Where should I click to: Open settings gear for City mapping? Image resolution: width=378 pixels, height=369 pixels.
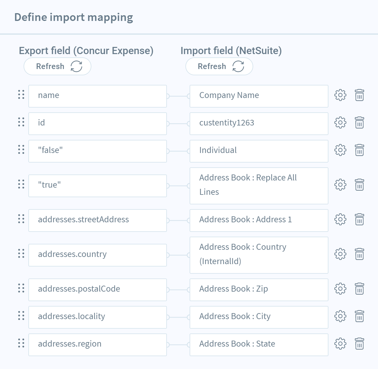[x=340, y=316]
